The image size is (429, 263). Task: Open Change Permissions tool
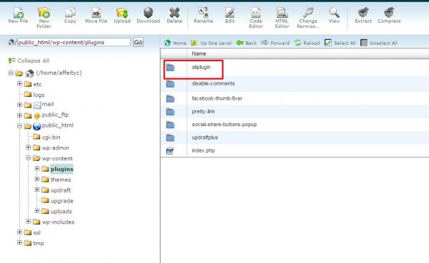[x=308, y=18]
